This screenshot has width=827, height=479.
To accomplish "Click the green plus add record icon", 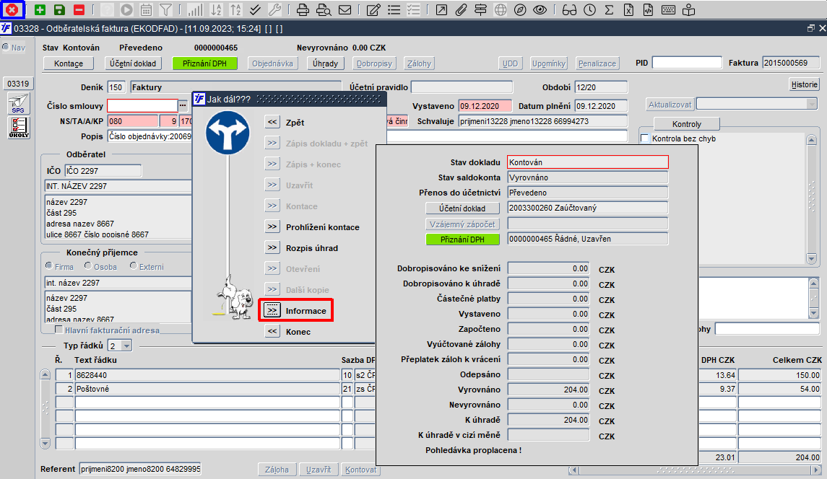I will 40,10.
